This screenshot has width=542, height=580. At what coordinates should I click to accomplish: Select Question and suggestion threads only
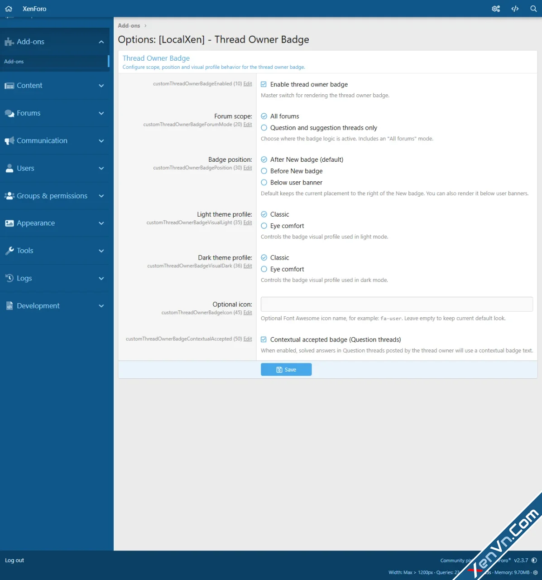pyautogui.click(x=264, y=128)
